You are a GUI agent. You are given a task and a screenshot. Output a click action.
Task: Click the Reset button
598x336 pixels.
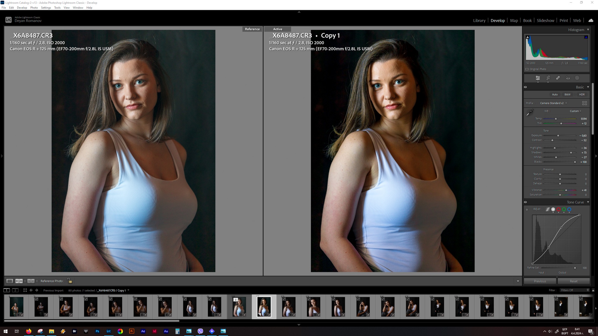[x=573, y=281]
